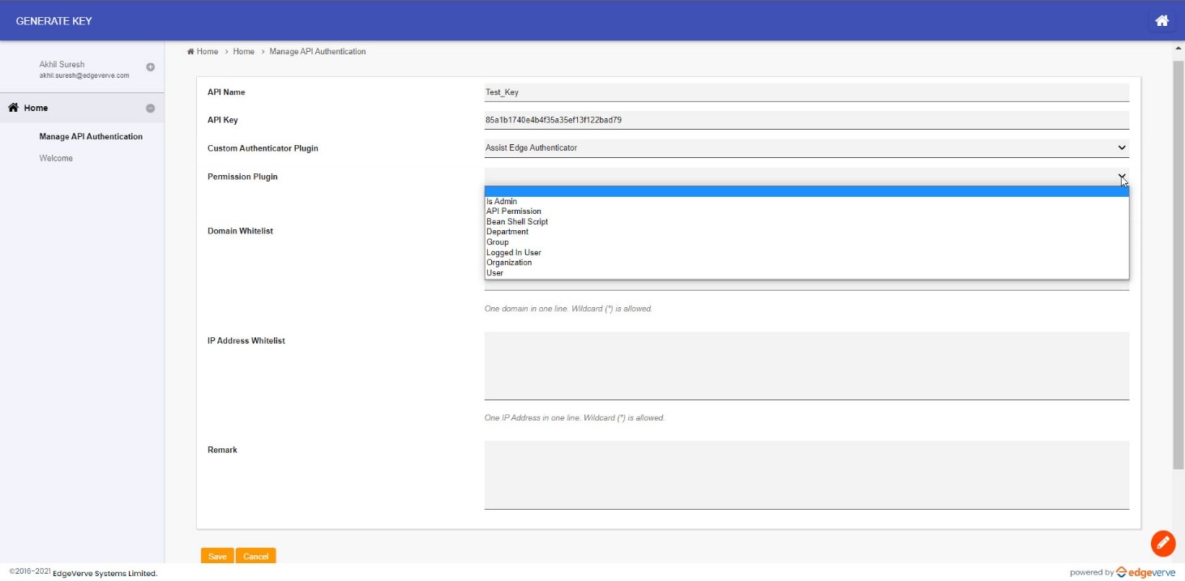Image resolution: width=1185 pixels, height=581 pixels.
Task: Collapse Home menu with minus icon
Action: 150,109
